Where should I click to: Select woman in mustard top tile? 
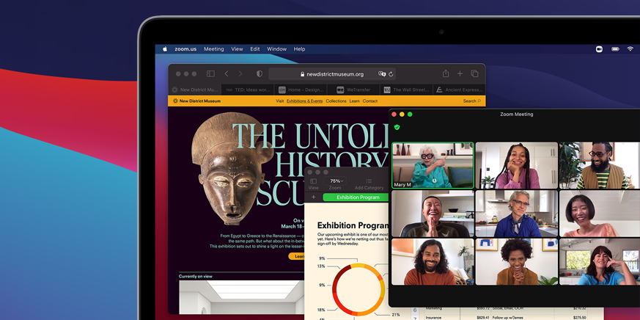click(x=516, y=262)
